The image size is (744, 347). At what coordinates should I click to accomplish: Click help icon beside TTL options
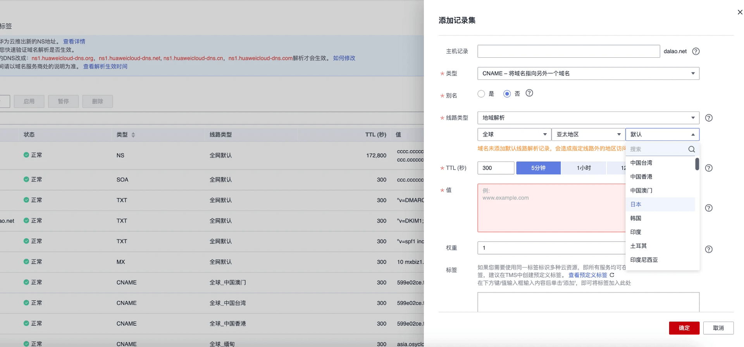pyautogui.click(x=708, y=168)
